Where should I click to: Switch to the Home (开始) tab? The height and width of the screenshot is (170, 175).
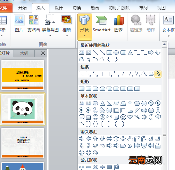23,8
